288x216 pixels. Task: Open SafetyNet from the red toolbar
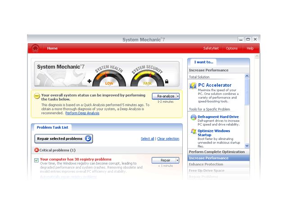click(x=211, y=48)
